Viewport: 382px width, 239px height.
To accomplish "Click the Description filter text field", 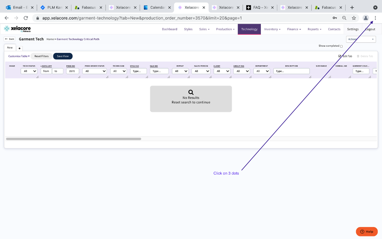I will click(x=291, y=71).
